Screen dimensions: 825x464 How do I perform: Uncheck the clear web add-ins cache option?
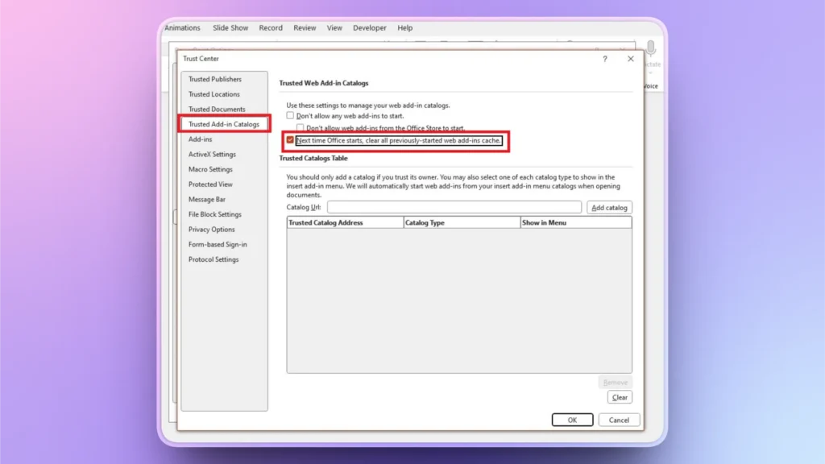pos(288,141)
